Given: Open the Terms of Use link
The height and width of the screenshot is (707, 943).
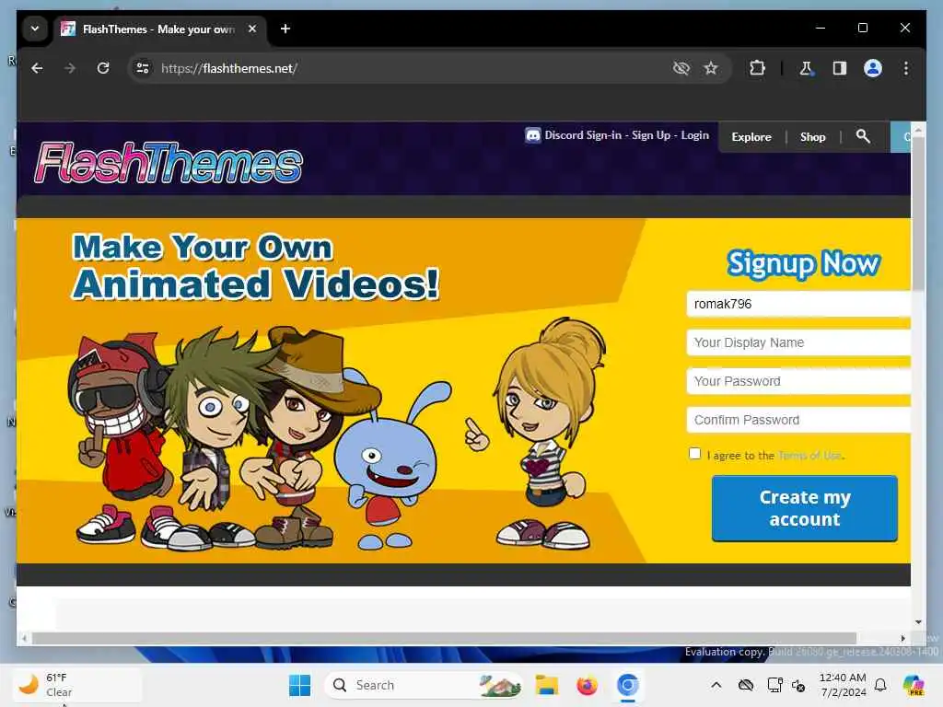Looking at the screenshot, I should pyautogui.click(x=809, y=456).
